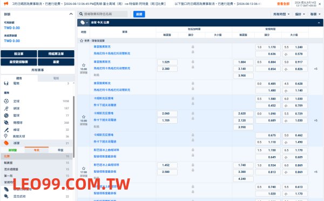Select the 混合過關盤 market row
The image size is (324, 201).
(x=37, y=169)
